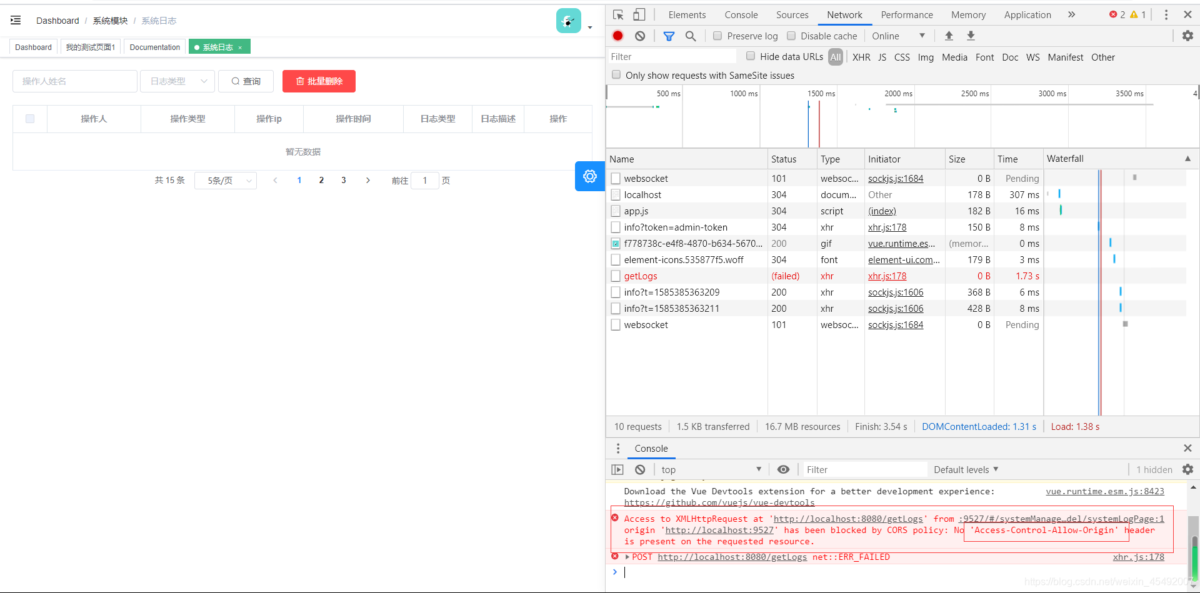Clear the network log
This screenshot has height=593, width=1200.
[639, 36]
